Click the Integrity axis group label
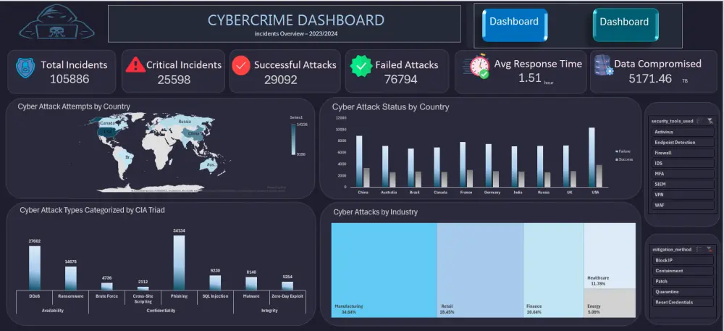 269,311
